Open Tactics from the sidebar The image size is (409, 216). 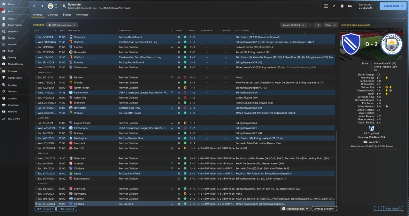pyautogui.click(x=12, y=38)
